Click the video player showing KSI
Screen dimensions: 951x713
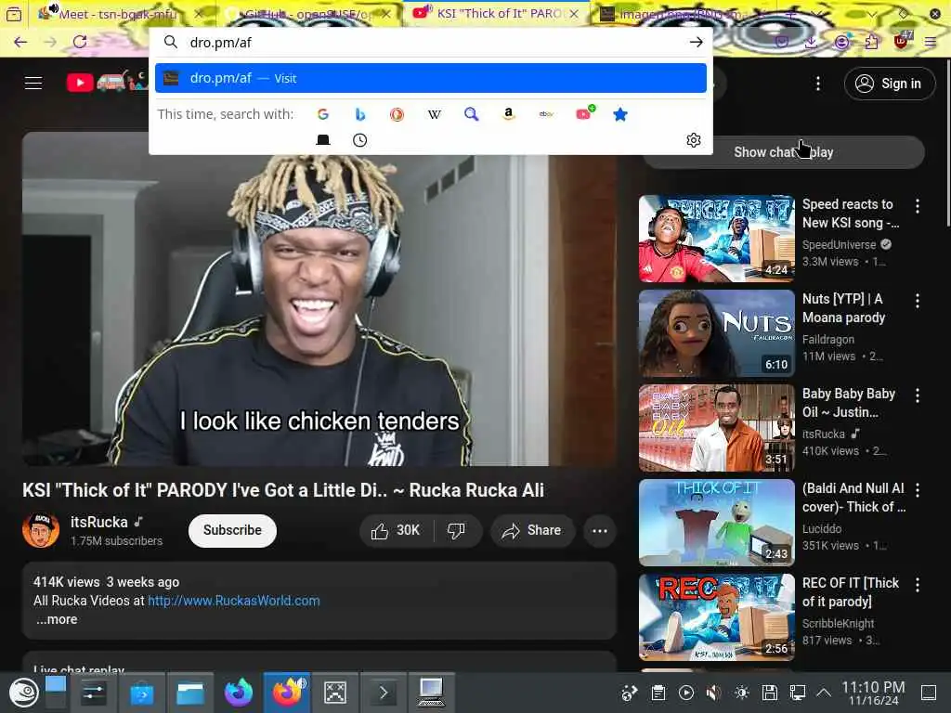coord(319,298)
